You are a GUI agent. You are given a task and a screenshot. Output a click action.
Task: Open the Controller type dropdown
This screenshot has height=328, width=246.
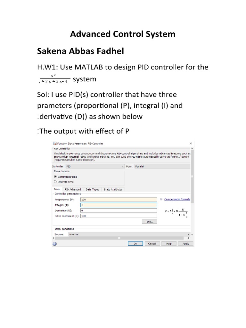(95, 167)
